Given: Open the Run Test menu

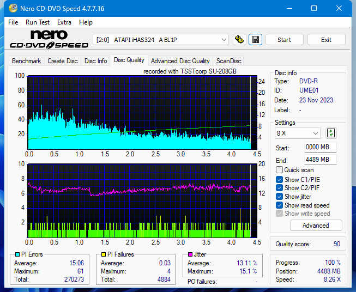Looking at the screenshot, I should (x=38, y=22).
